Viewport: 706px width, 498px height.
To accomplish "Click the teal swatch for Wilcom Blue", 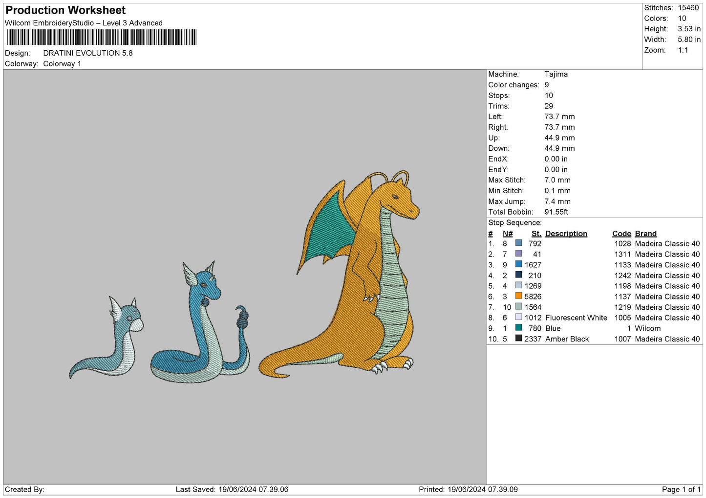I will tap(518, 328).
